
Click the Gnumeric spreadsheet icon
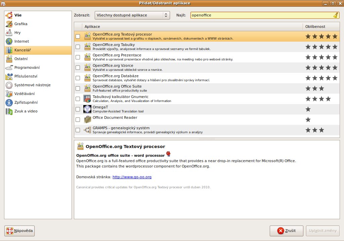tap(87, 99)
